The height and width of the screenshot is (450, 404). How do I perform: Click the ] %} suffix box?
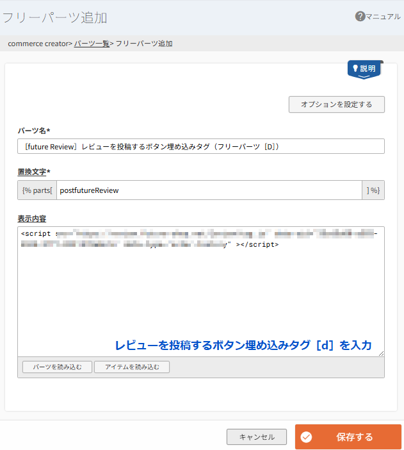point(373,190)
